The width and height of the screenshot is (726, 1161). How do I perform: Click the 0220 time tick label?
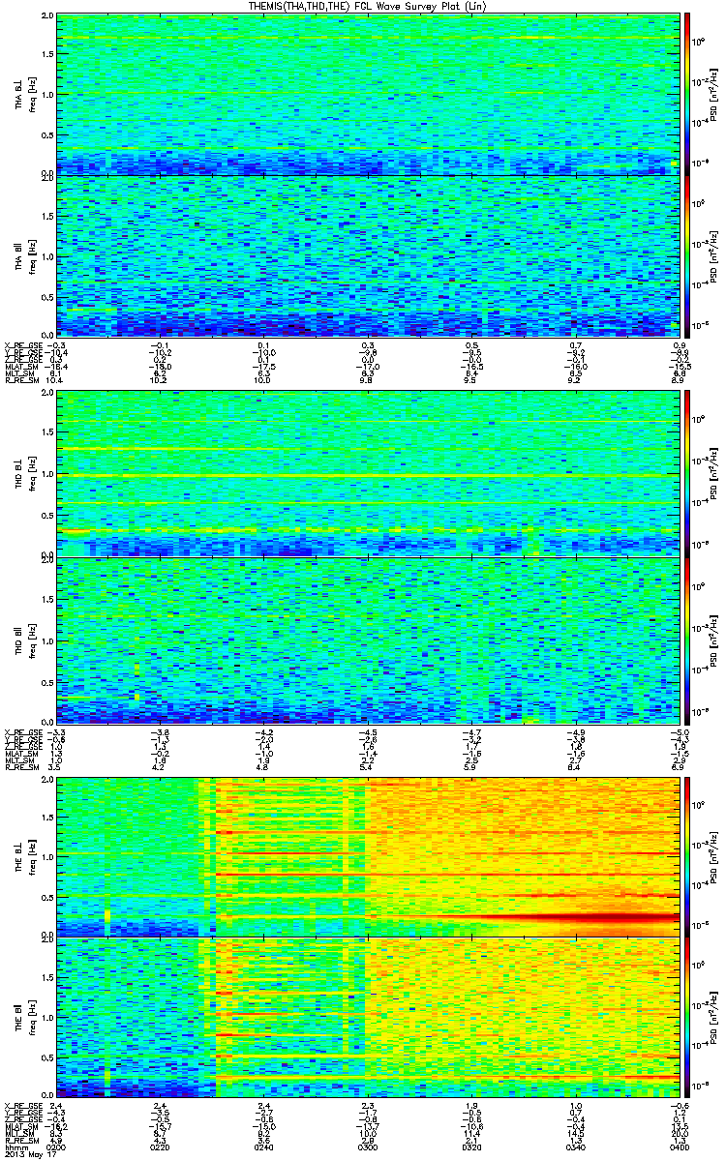pyautogui.click(x=161, y=1147)
